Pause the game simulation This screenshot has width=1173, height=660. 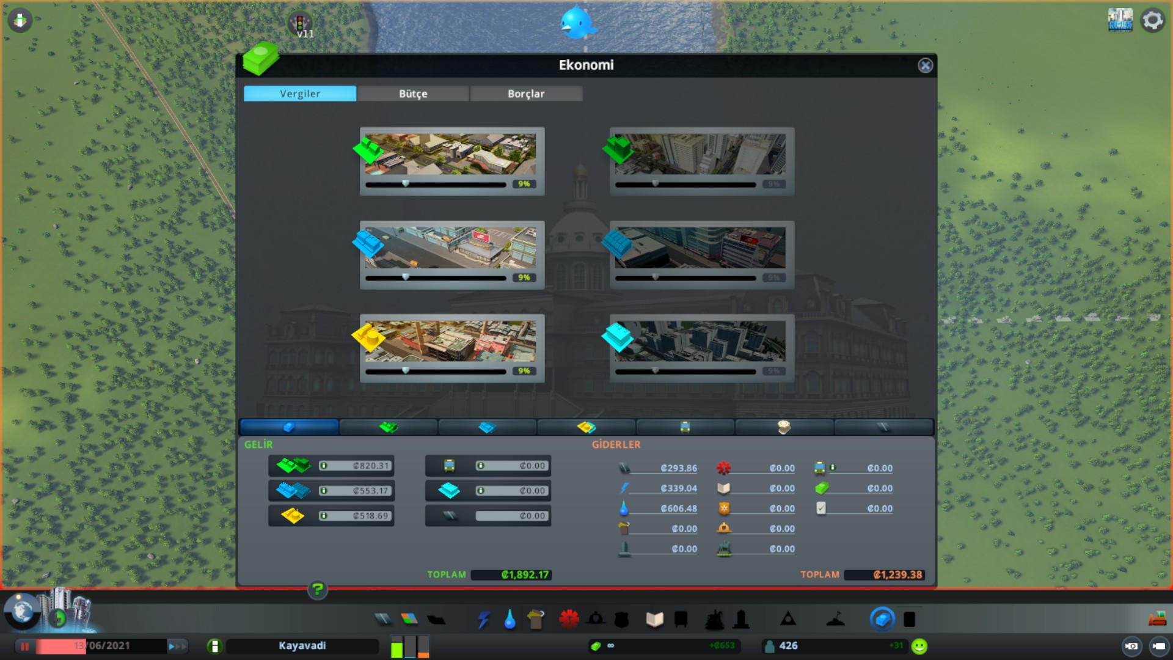(x=25, y=646)
